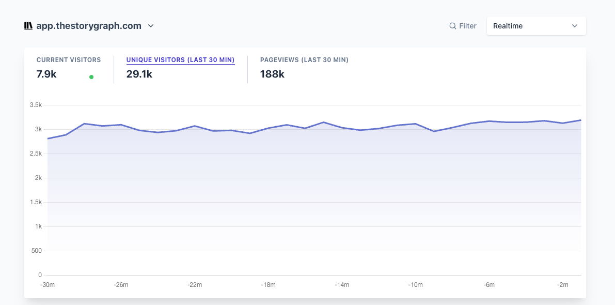
Task: Click the 2k y-axis label
Action: pyautogui.click(x=38, y=178)
